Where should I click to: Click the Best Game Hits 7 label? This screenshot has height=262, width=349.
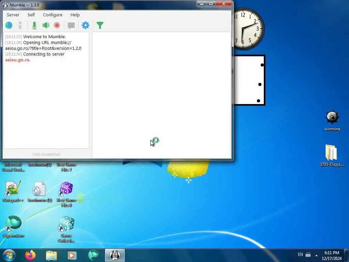click(66, 167)
